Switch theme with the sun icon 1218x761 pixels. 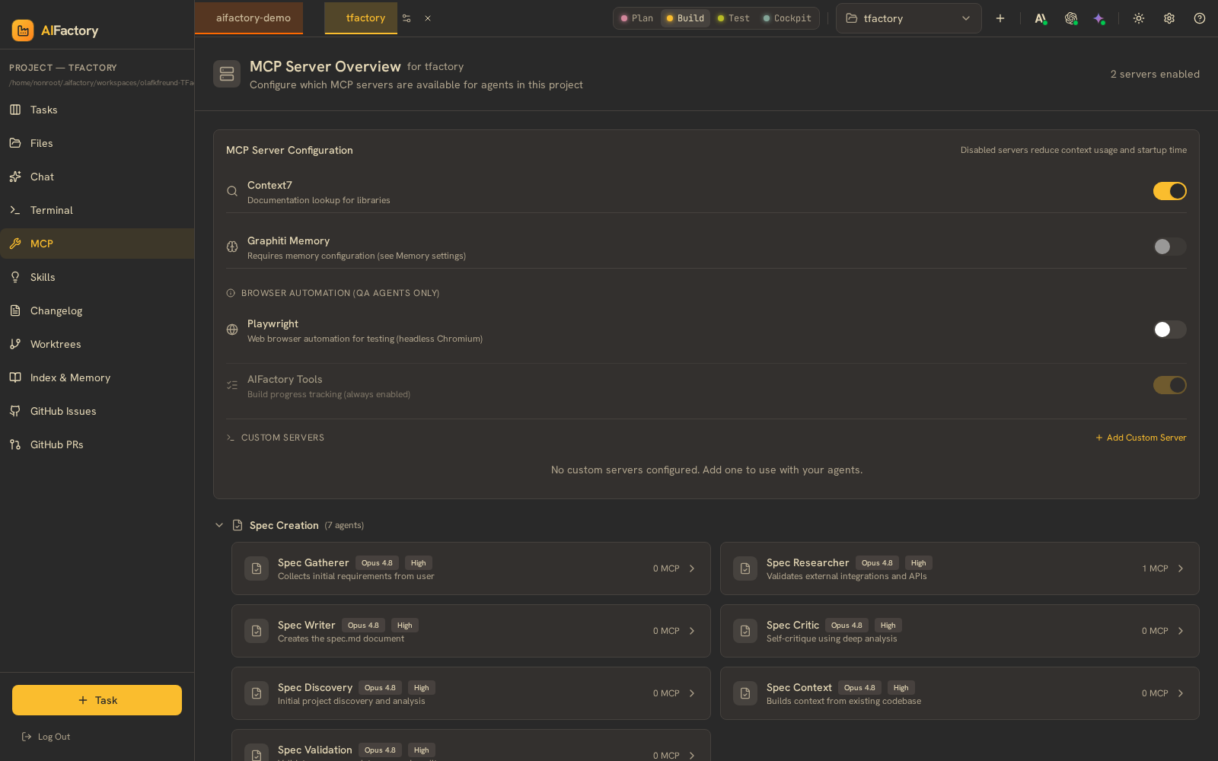click(x=1139, y=18)
